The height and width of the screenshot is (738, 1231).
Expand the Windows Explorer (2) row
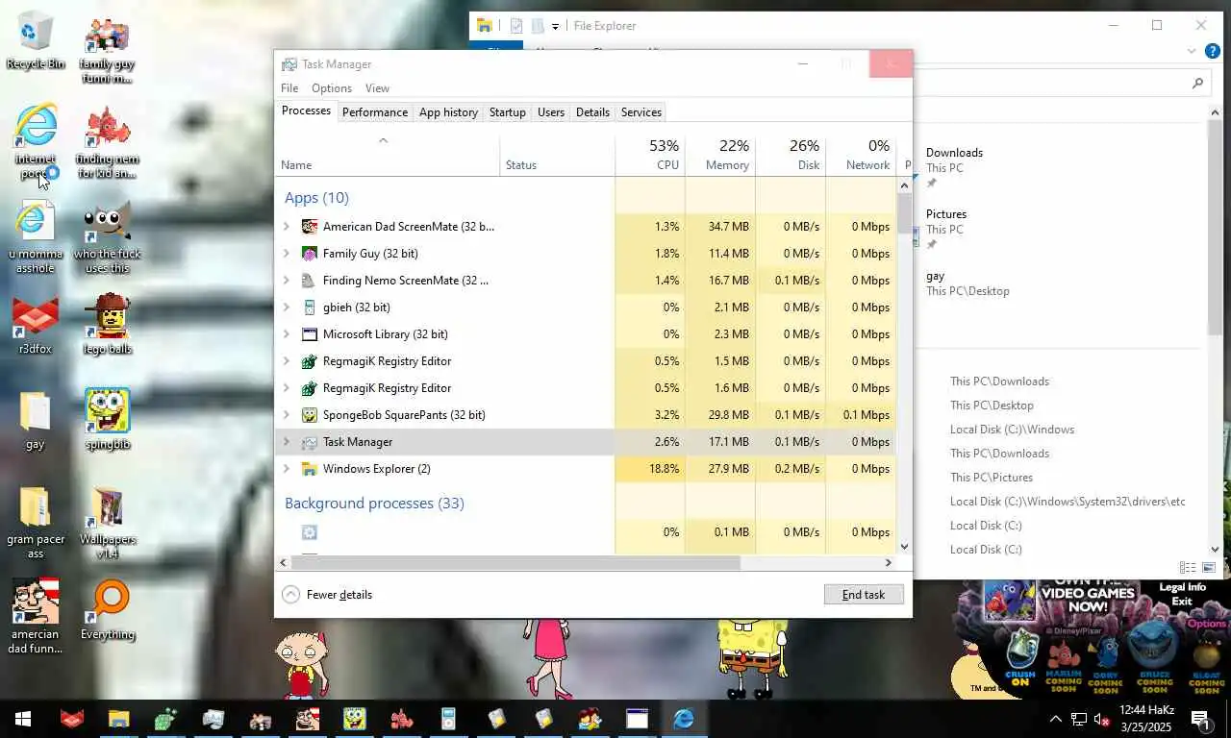[287, 469]
